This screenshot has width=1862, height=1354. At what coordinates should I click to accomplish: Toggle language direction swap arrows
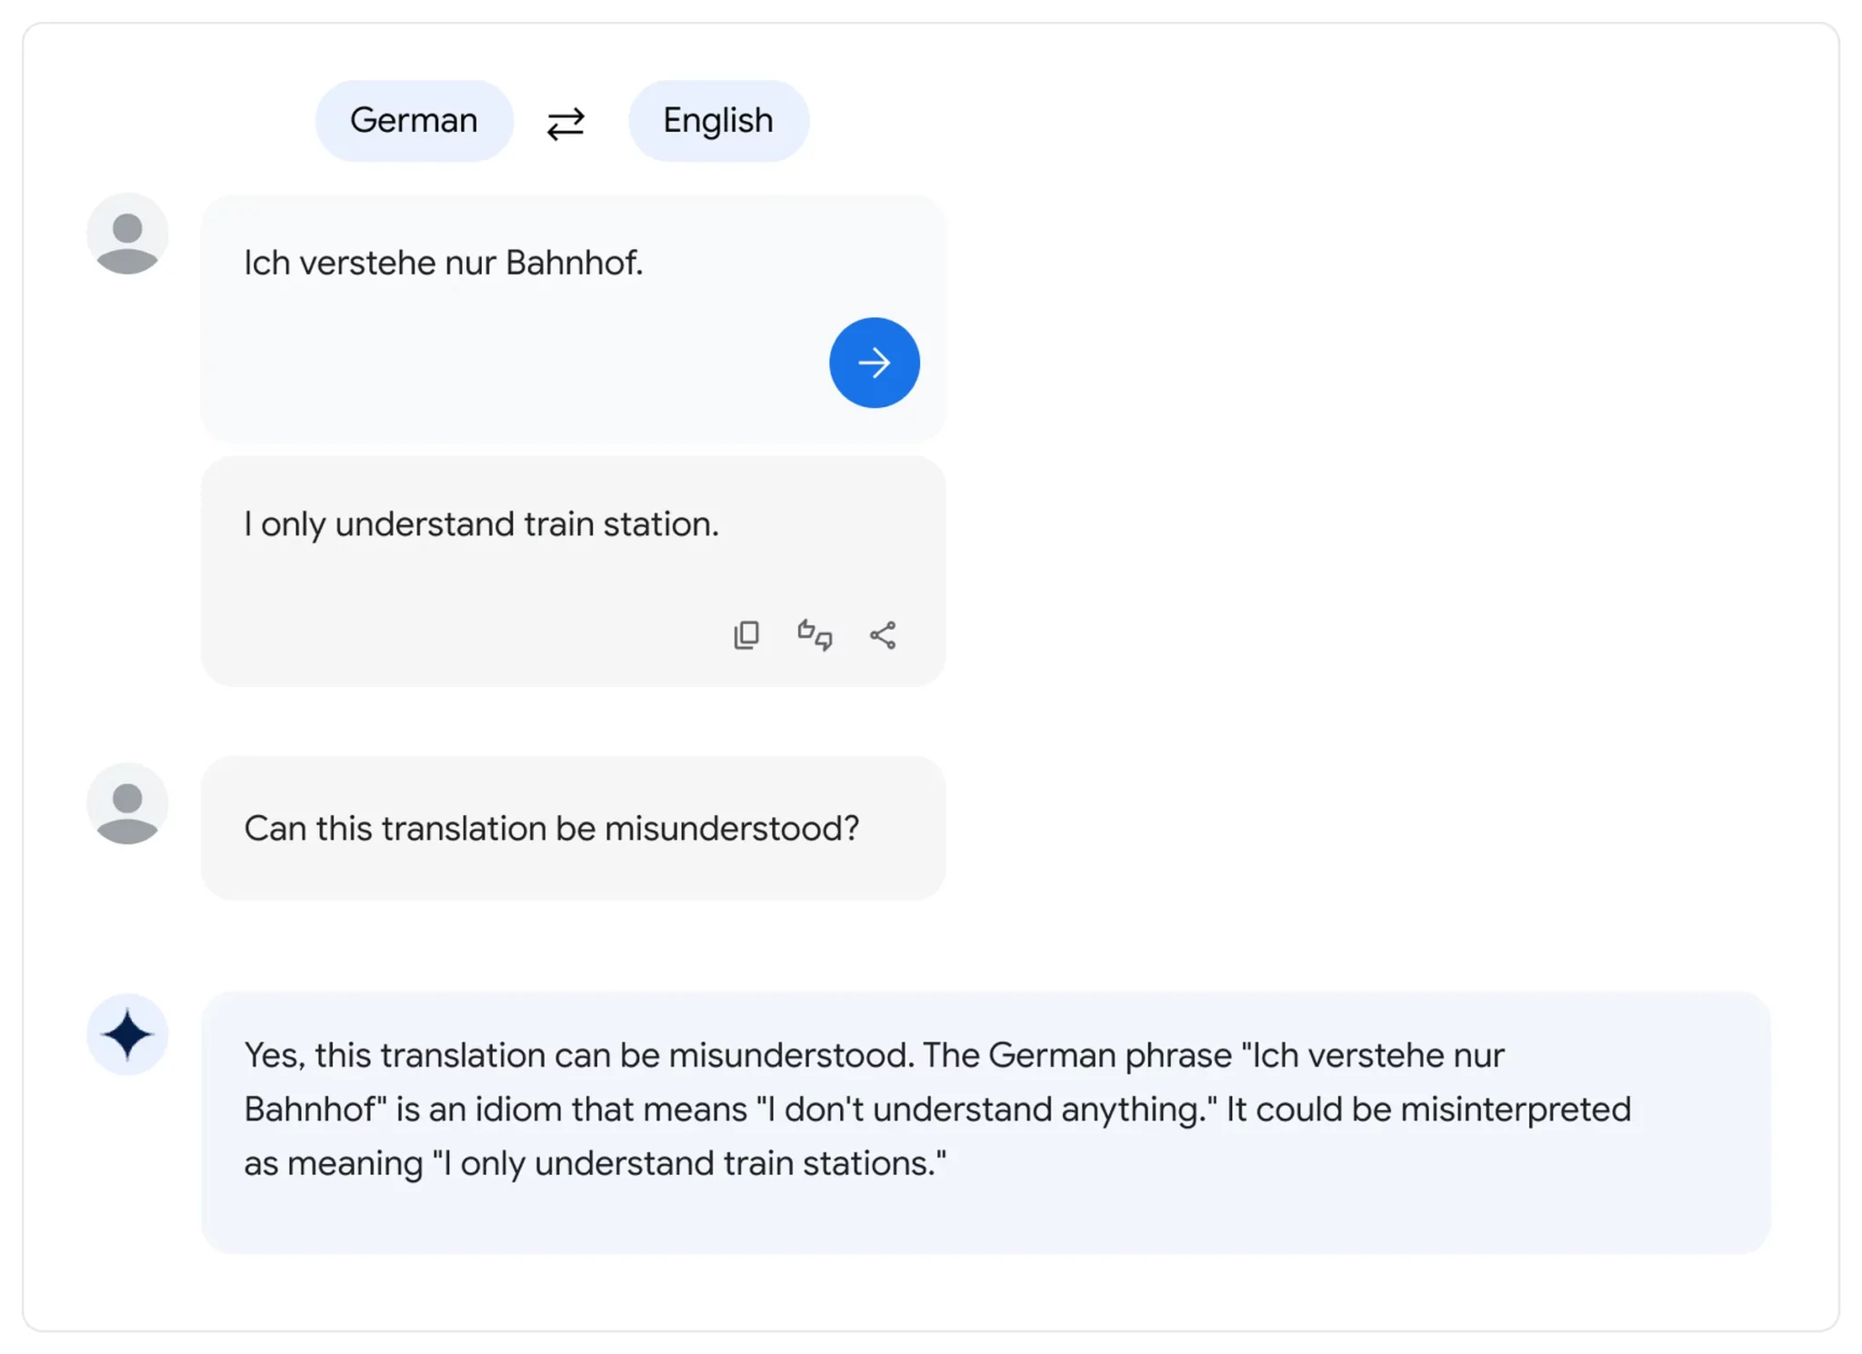tap(566, 118)
